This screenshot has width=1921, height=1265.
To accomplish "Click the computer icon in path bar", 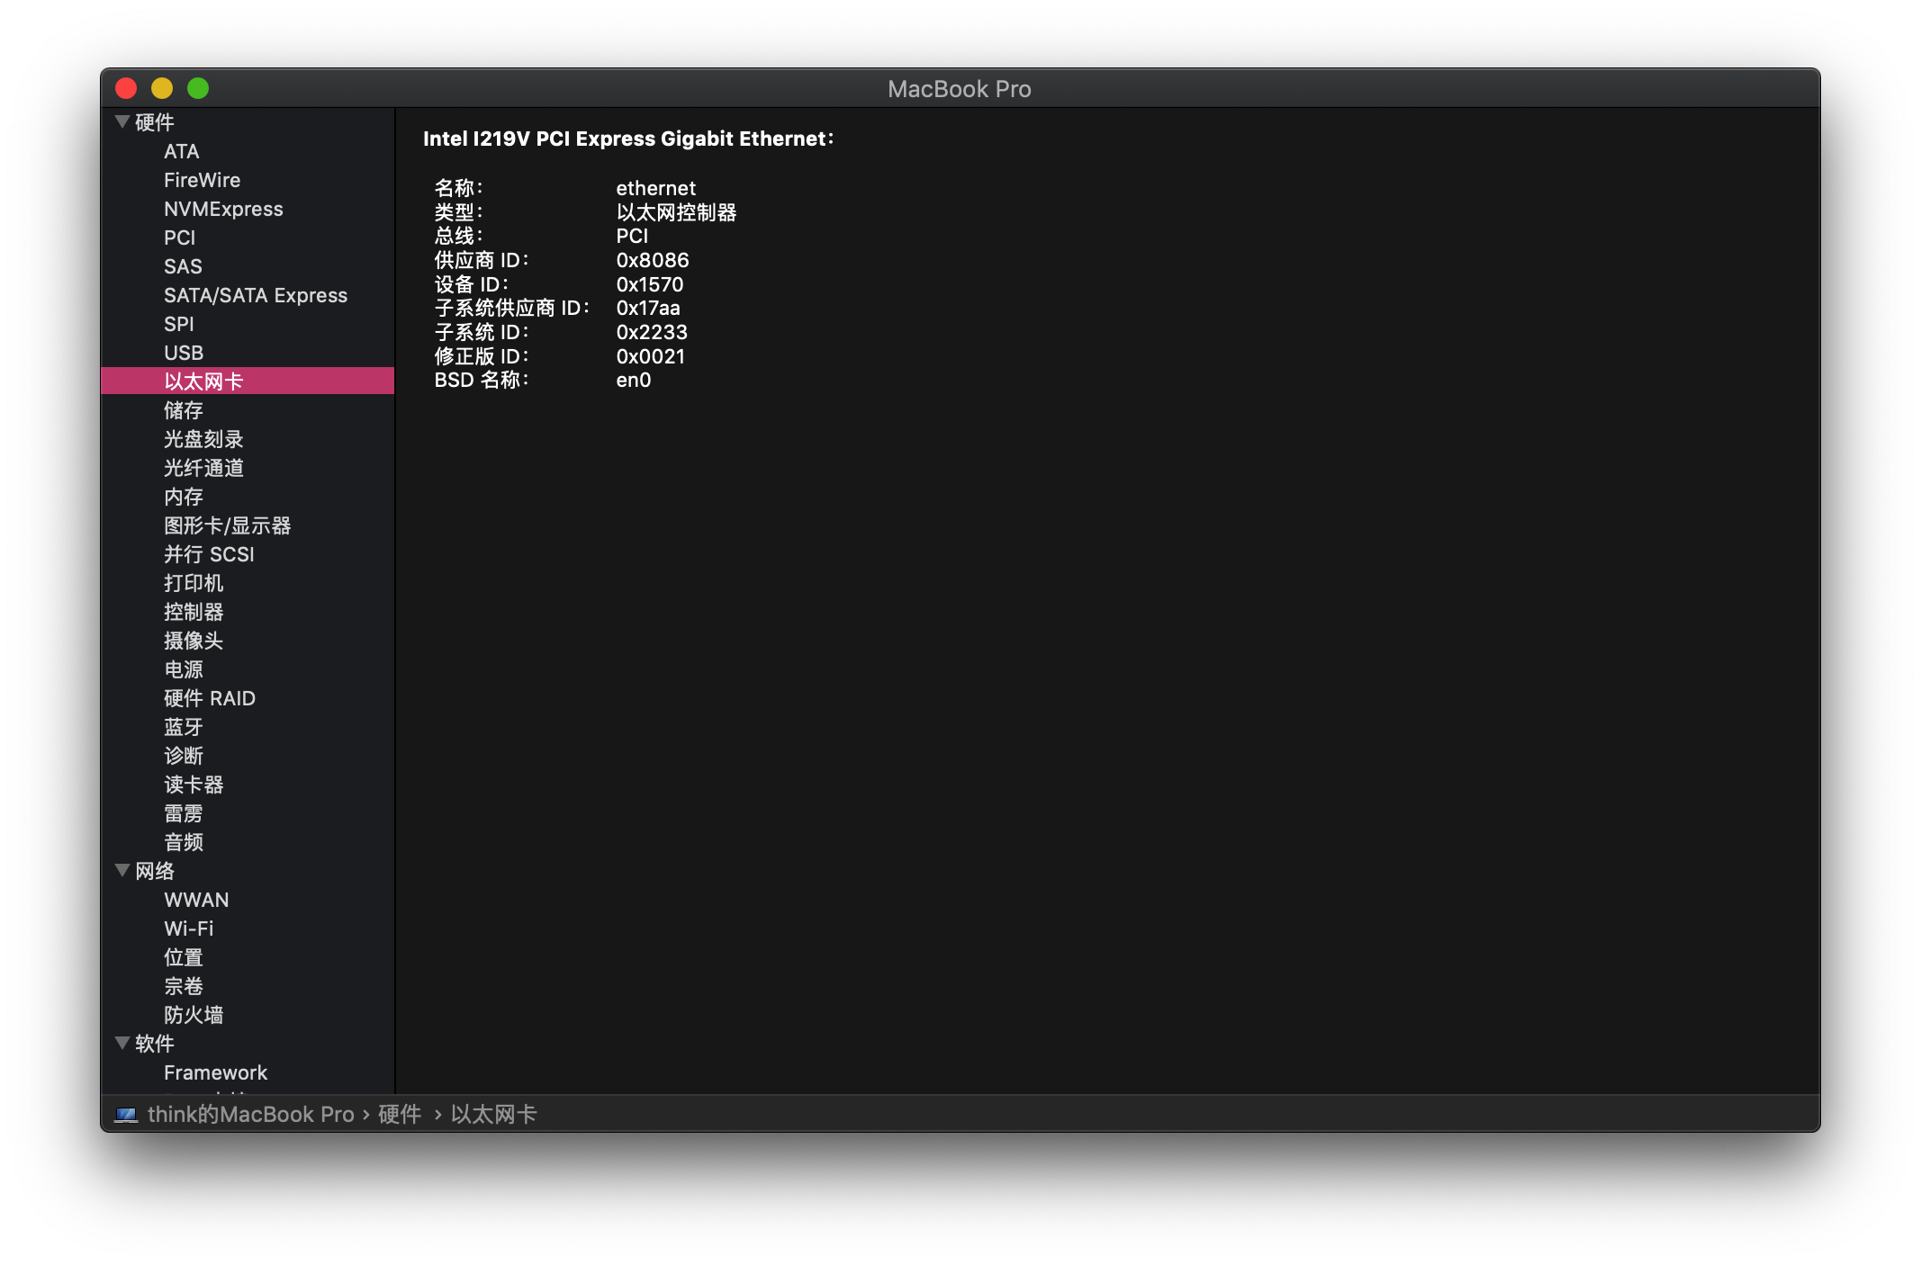I will tap(126, 1115).
